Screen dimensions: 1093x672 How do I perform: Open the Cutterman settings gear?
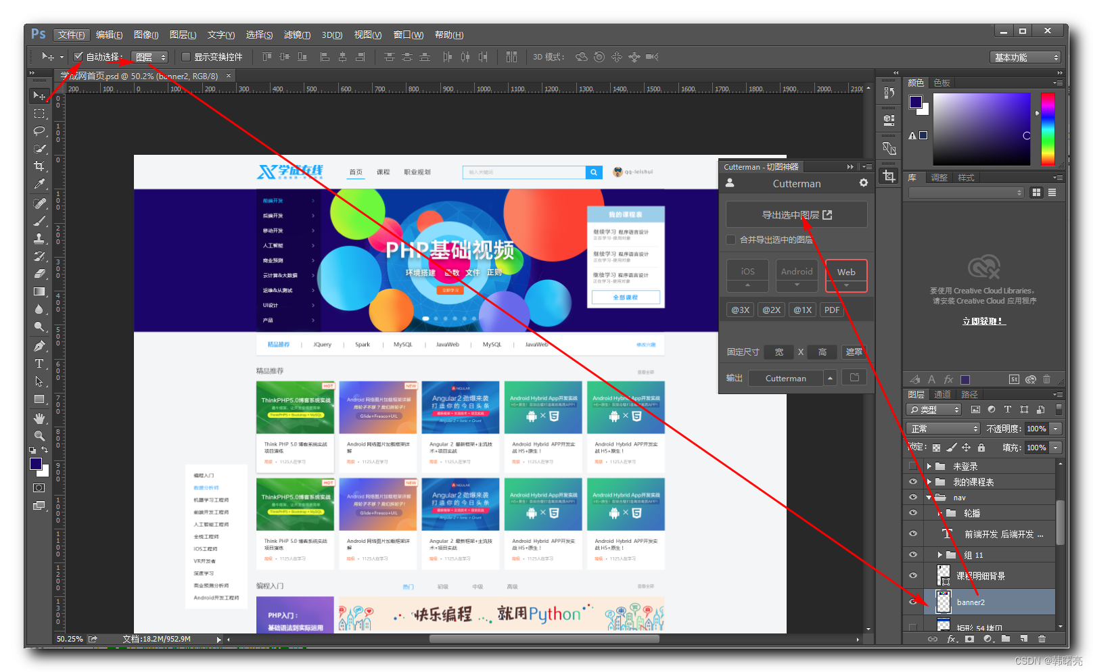(863, 183)
